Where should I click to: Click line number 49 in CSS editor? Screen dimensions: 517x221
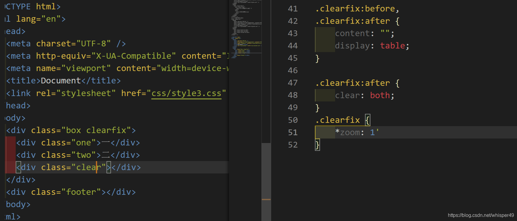point(293,107)
